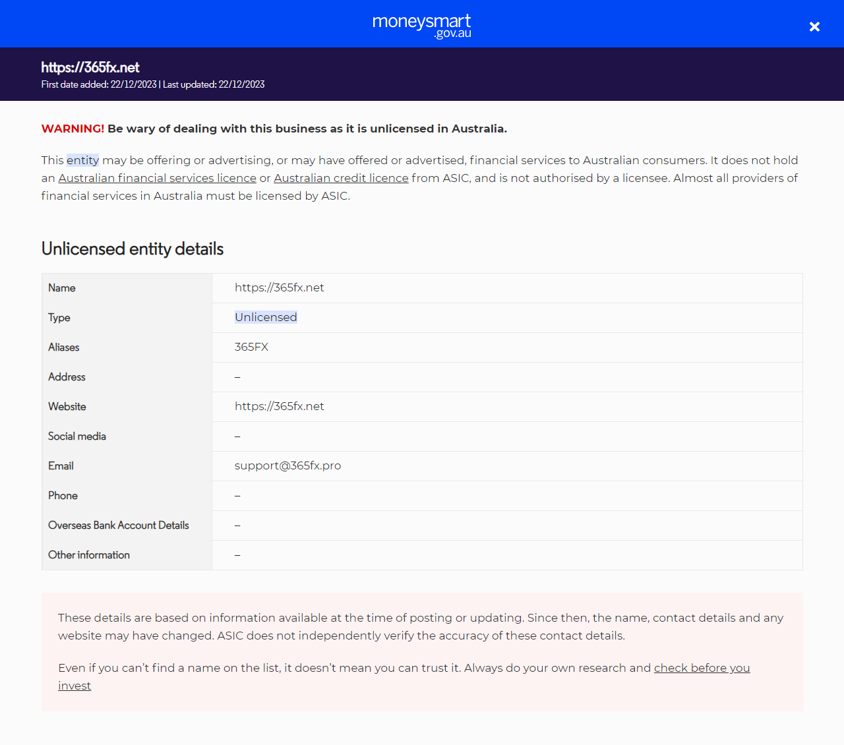Click the Website row's https://365fx.net value
The height and width of the screenshot is (745, 844).
pyautogui.click(x=279, y=406)
